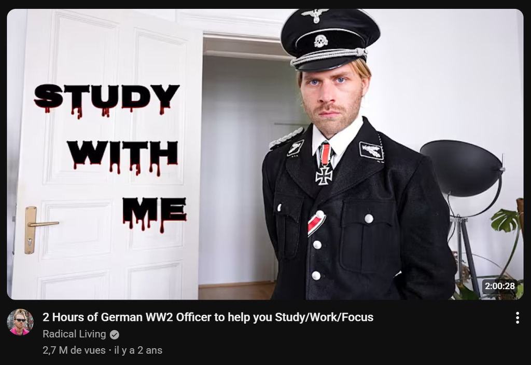This screenshot has height=365, width=531.
Task: Click the 'il y a 2 ans' upload date
Action: click(138, 350)
